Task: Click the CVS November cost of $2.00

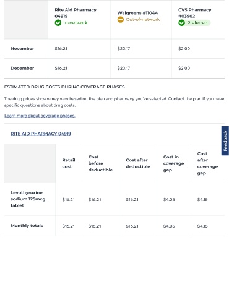Action: (184, 49)
